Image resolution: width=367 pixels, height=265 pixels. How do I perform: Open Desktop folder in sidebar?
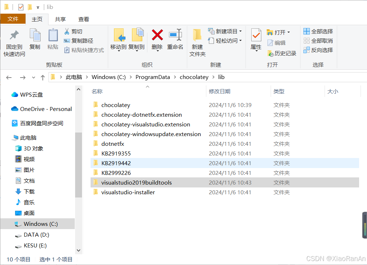point(25,213)
